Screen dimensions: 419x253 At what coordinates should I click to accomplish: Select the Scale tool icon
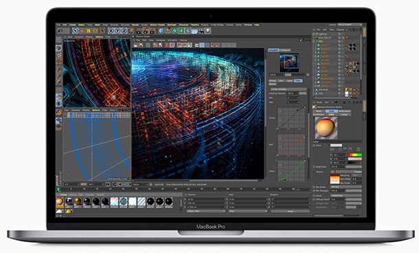(x=89, y=31)
